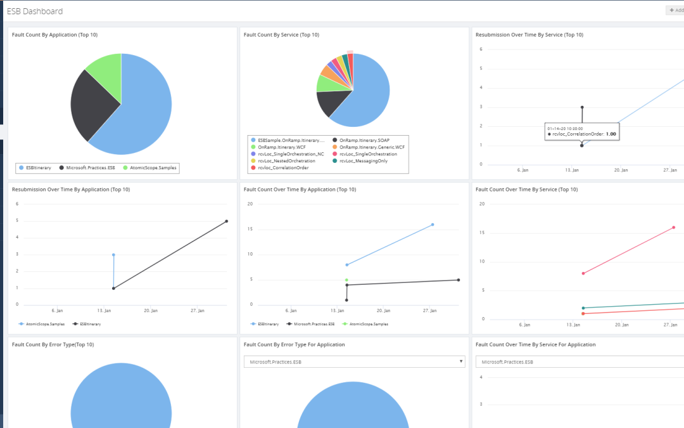684x428 pixels.
Task: Toggle OnRamp.Itinerary.WCF legend entry
Action: click(278, 147)
